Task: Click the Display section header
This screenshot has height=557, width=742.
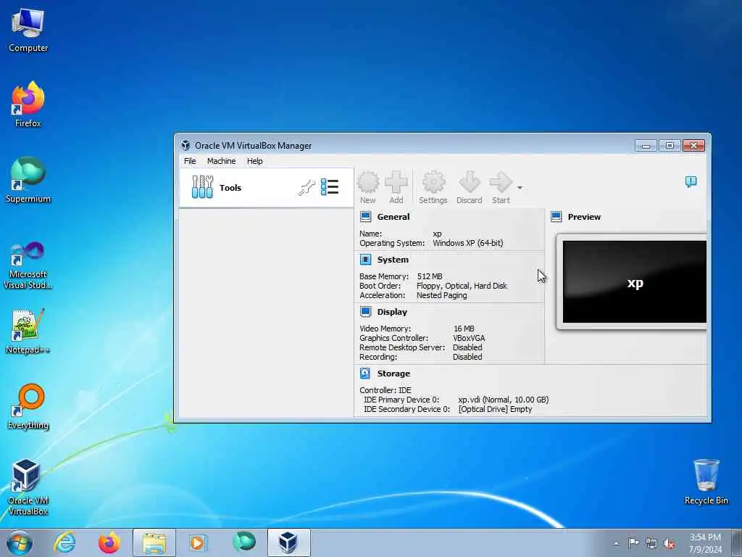Action: [392, 312]
